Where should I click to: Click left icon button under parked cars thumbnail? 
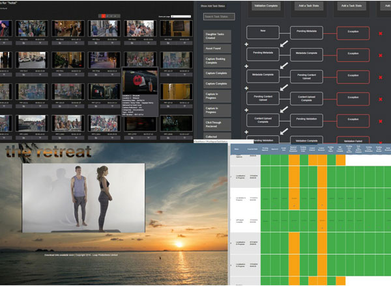(23, 74)
